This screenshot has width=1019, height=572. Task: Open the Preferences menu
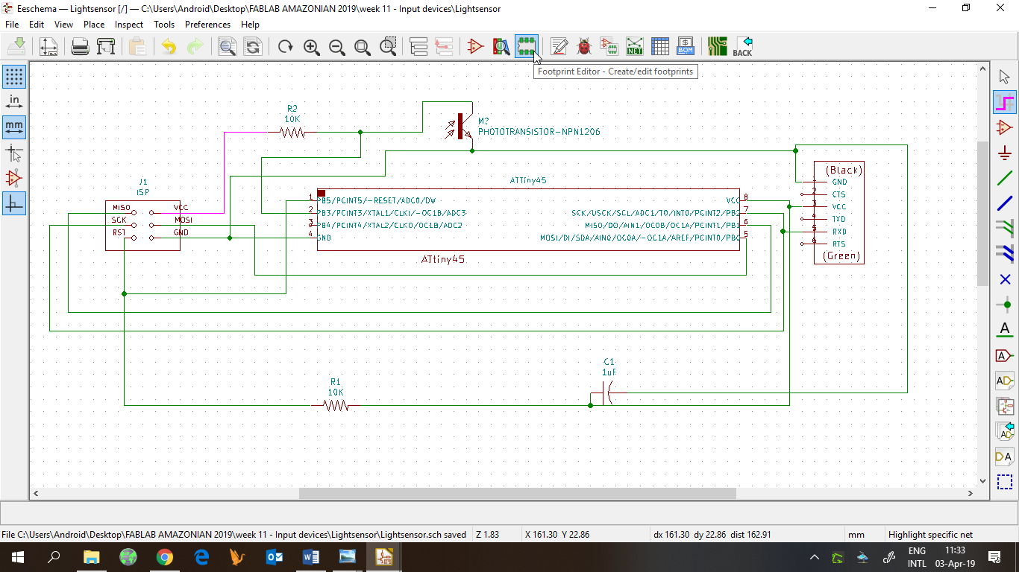(x=208, y=25)
